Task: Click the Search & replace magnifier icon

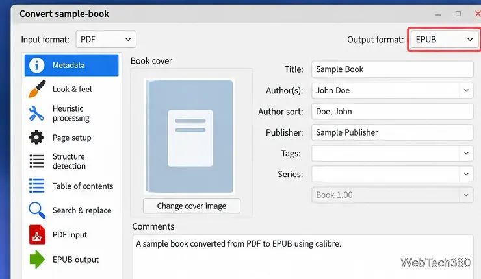Action: coord(37,210)
